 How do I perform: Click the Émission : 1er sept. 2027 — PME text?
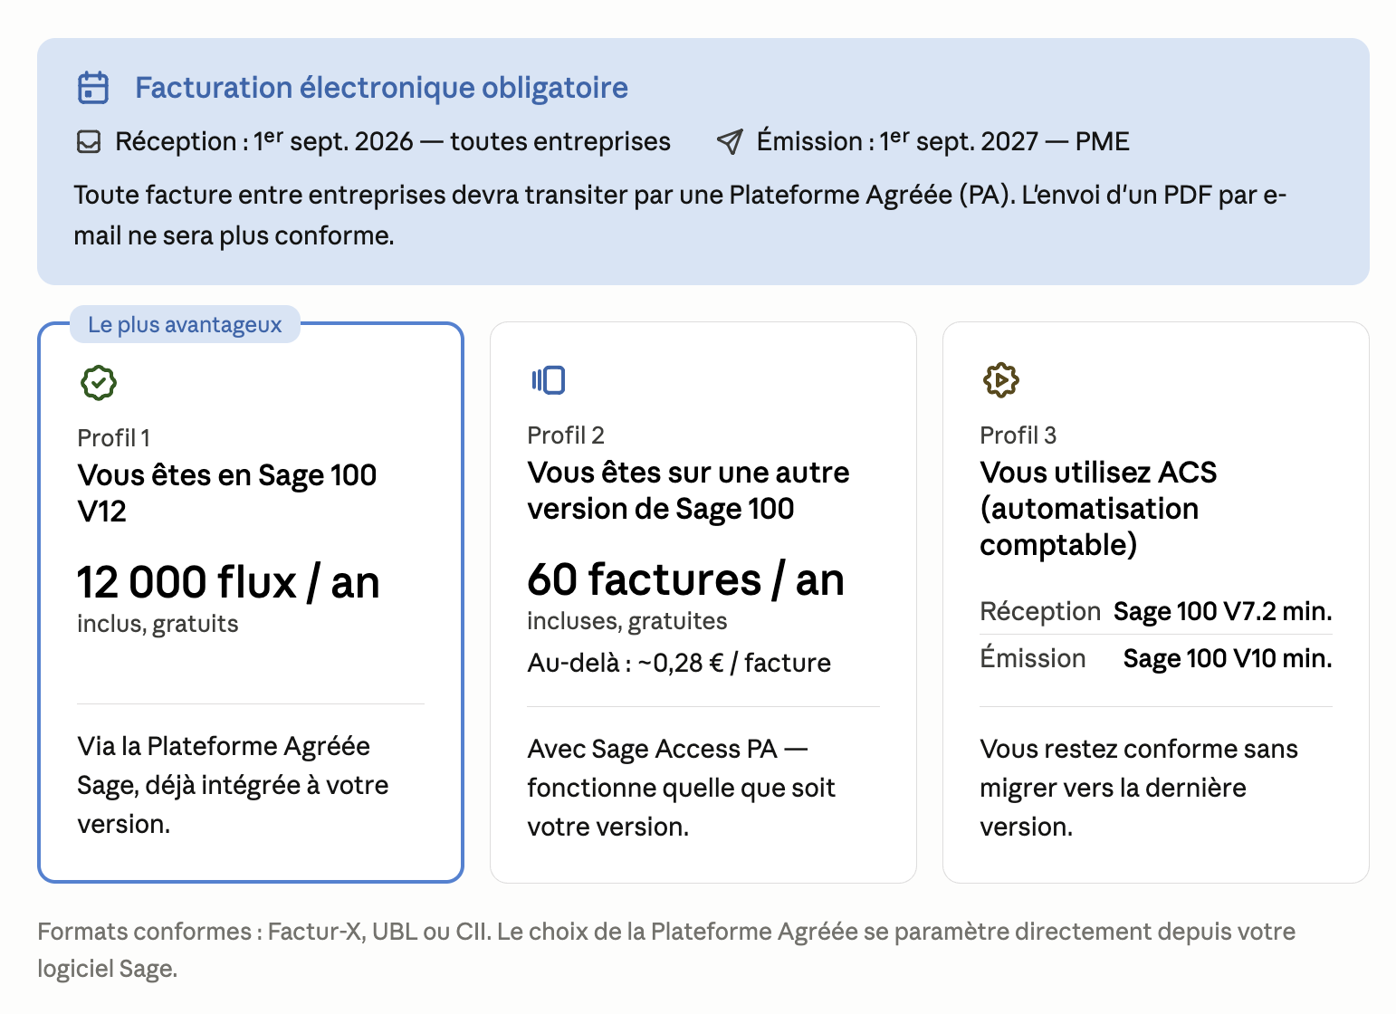(x=943, y=141)
